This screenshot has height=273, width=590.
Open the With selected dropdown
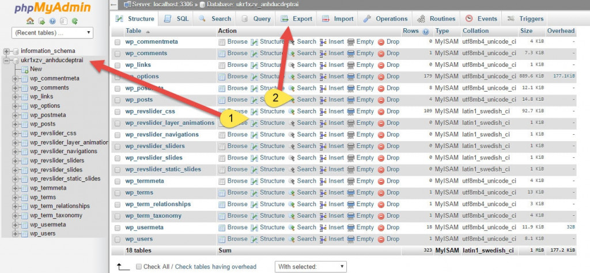(311, 267)
